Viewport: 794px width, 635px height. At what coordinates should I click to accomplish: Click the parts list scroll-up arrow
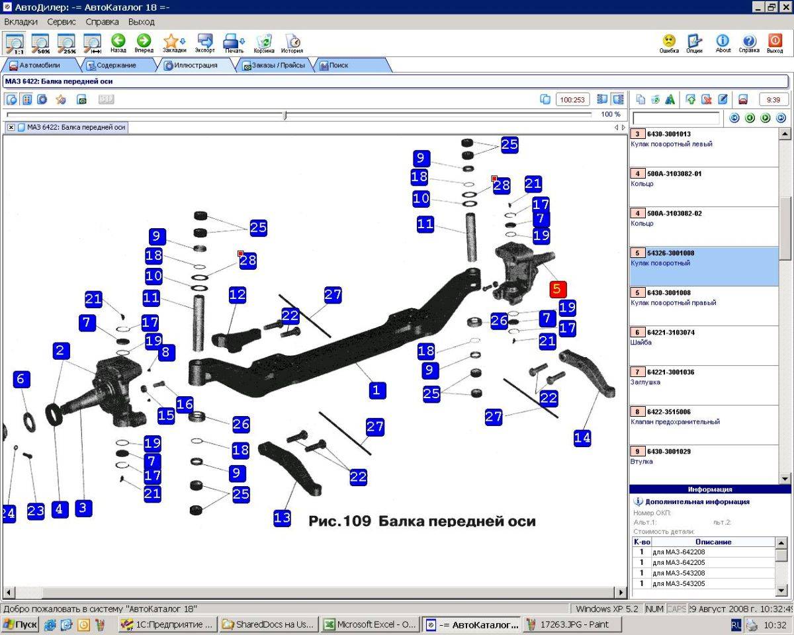tap(785, 134)
